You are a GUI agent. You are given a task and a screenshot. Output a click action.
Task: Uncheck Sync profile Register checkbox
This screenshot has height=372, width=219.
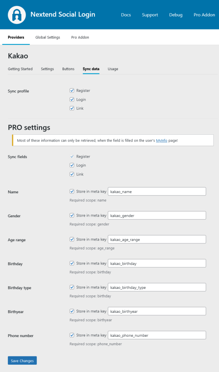tap(72, 90)
